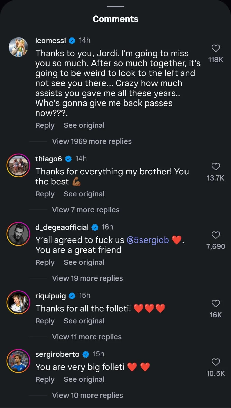Tap heart on d_degeaofficial's comment
The height and width of the screenshot is (408, 231).
tap(215, 235)
